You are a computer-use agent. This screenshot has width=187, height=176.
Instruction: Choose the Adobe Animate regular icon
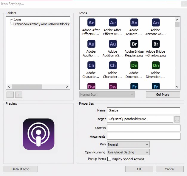[x=134, y=23]
